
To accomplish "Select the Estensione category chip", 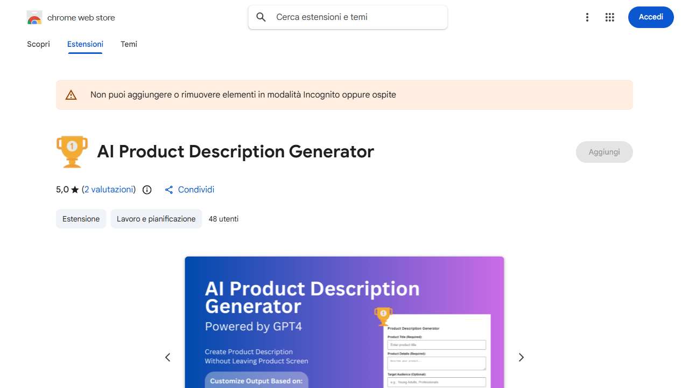I will 81,219.
